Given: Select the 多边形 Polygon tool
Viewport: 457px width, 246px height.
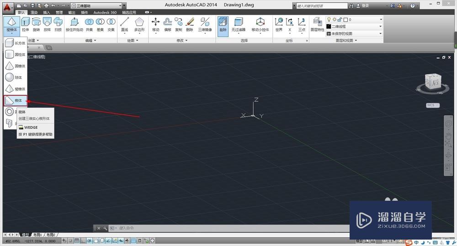Looking at the screenshot, I should (x=139, y=25).
